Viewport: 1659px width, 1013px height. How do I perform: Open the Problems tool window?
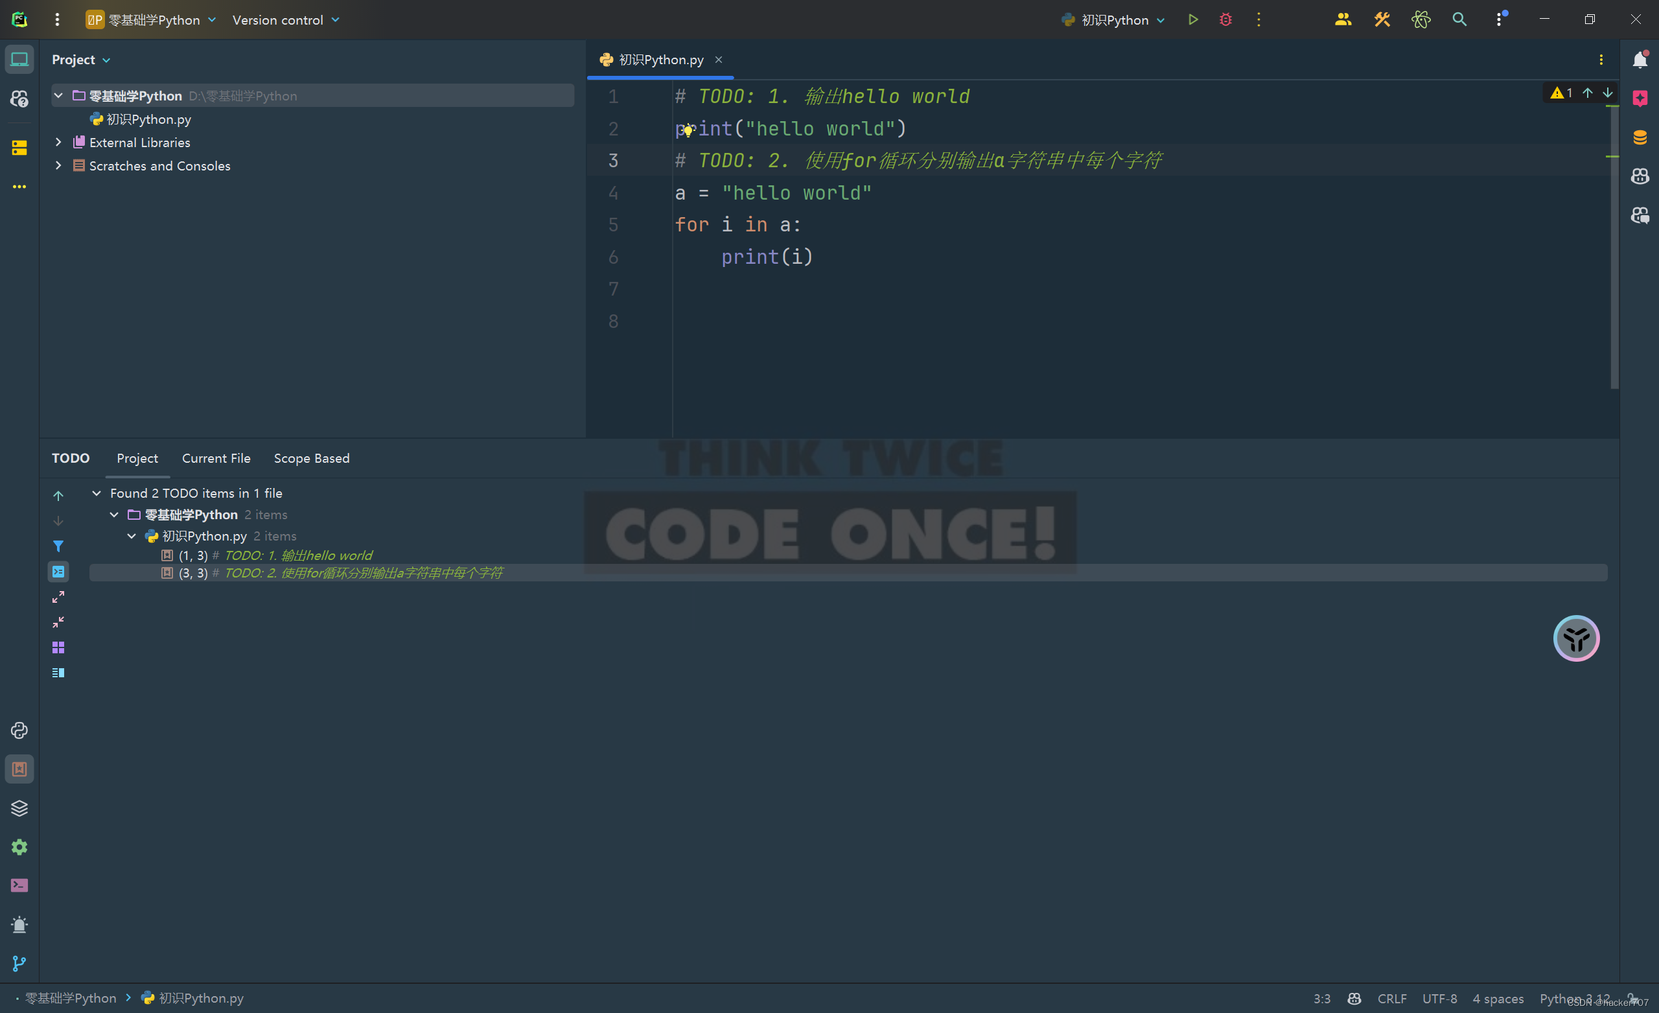pos(19,924)
